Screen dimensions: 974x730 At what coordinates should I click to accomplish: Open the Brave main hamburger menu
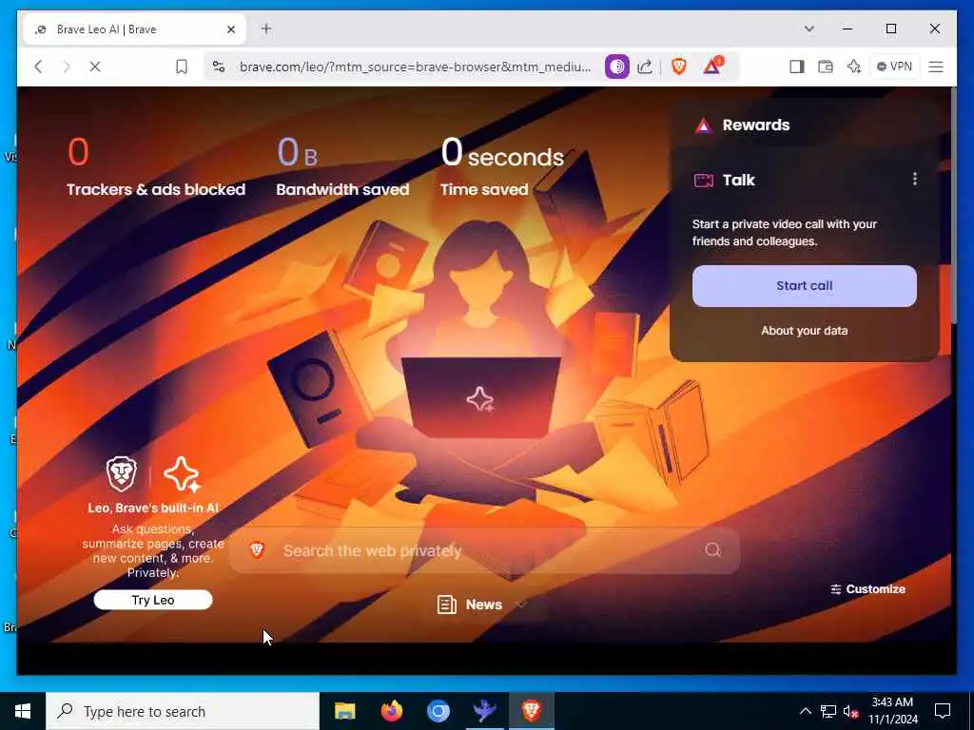(936, 67)
